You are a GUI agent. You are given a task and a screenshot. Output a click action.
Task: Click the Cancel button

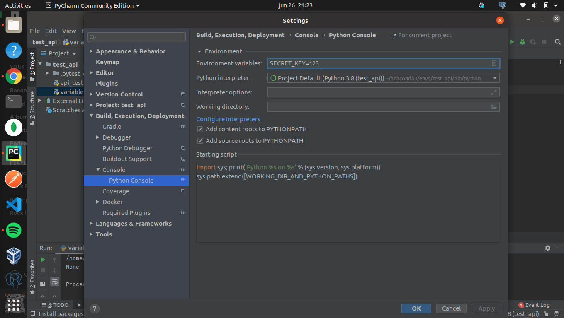point(451,308)
